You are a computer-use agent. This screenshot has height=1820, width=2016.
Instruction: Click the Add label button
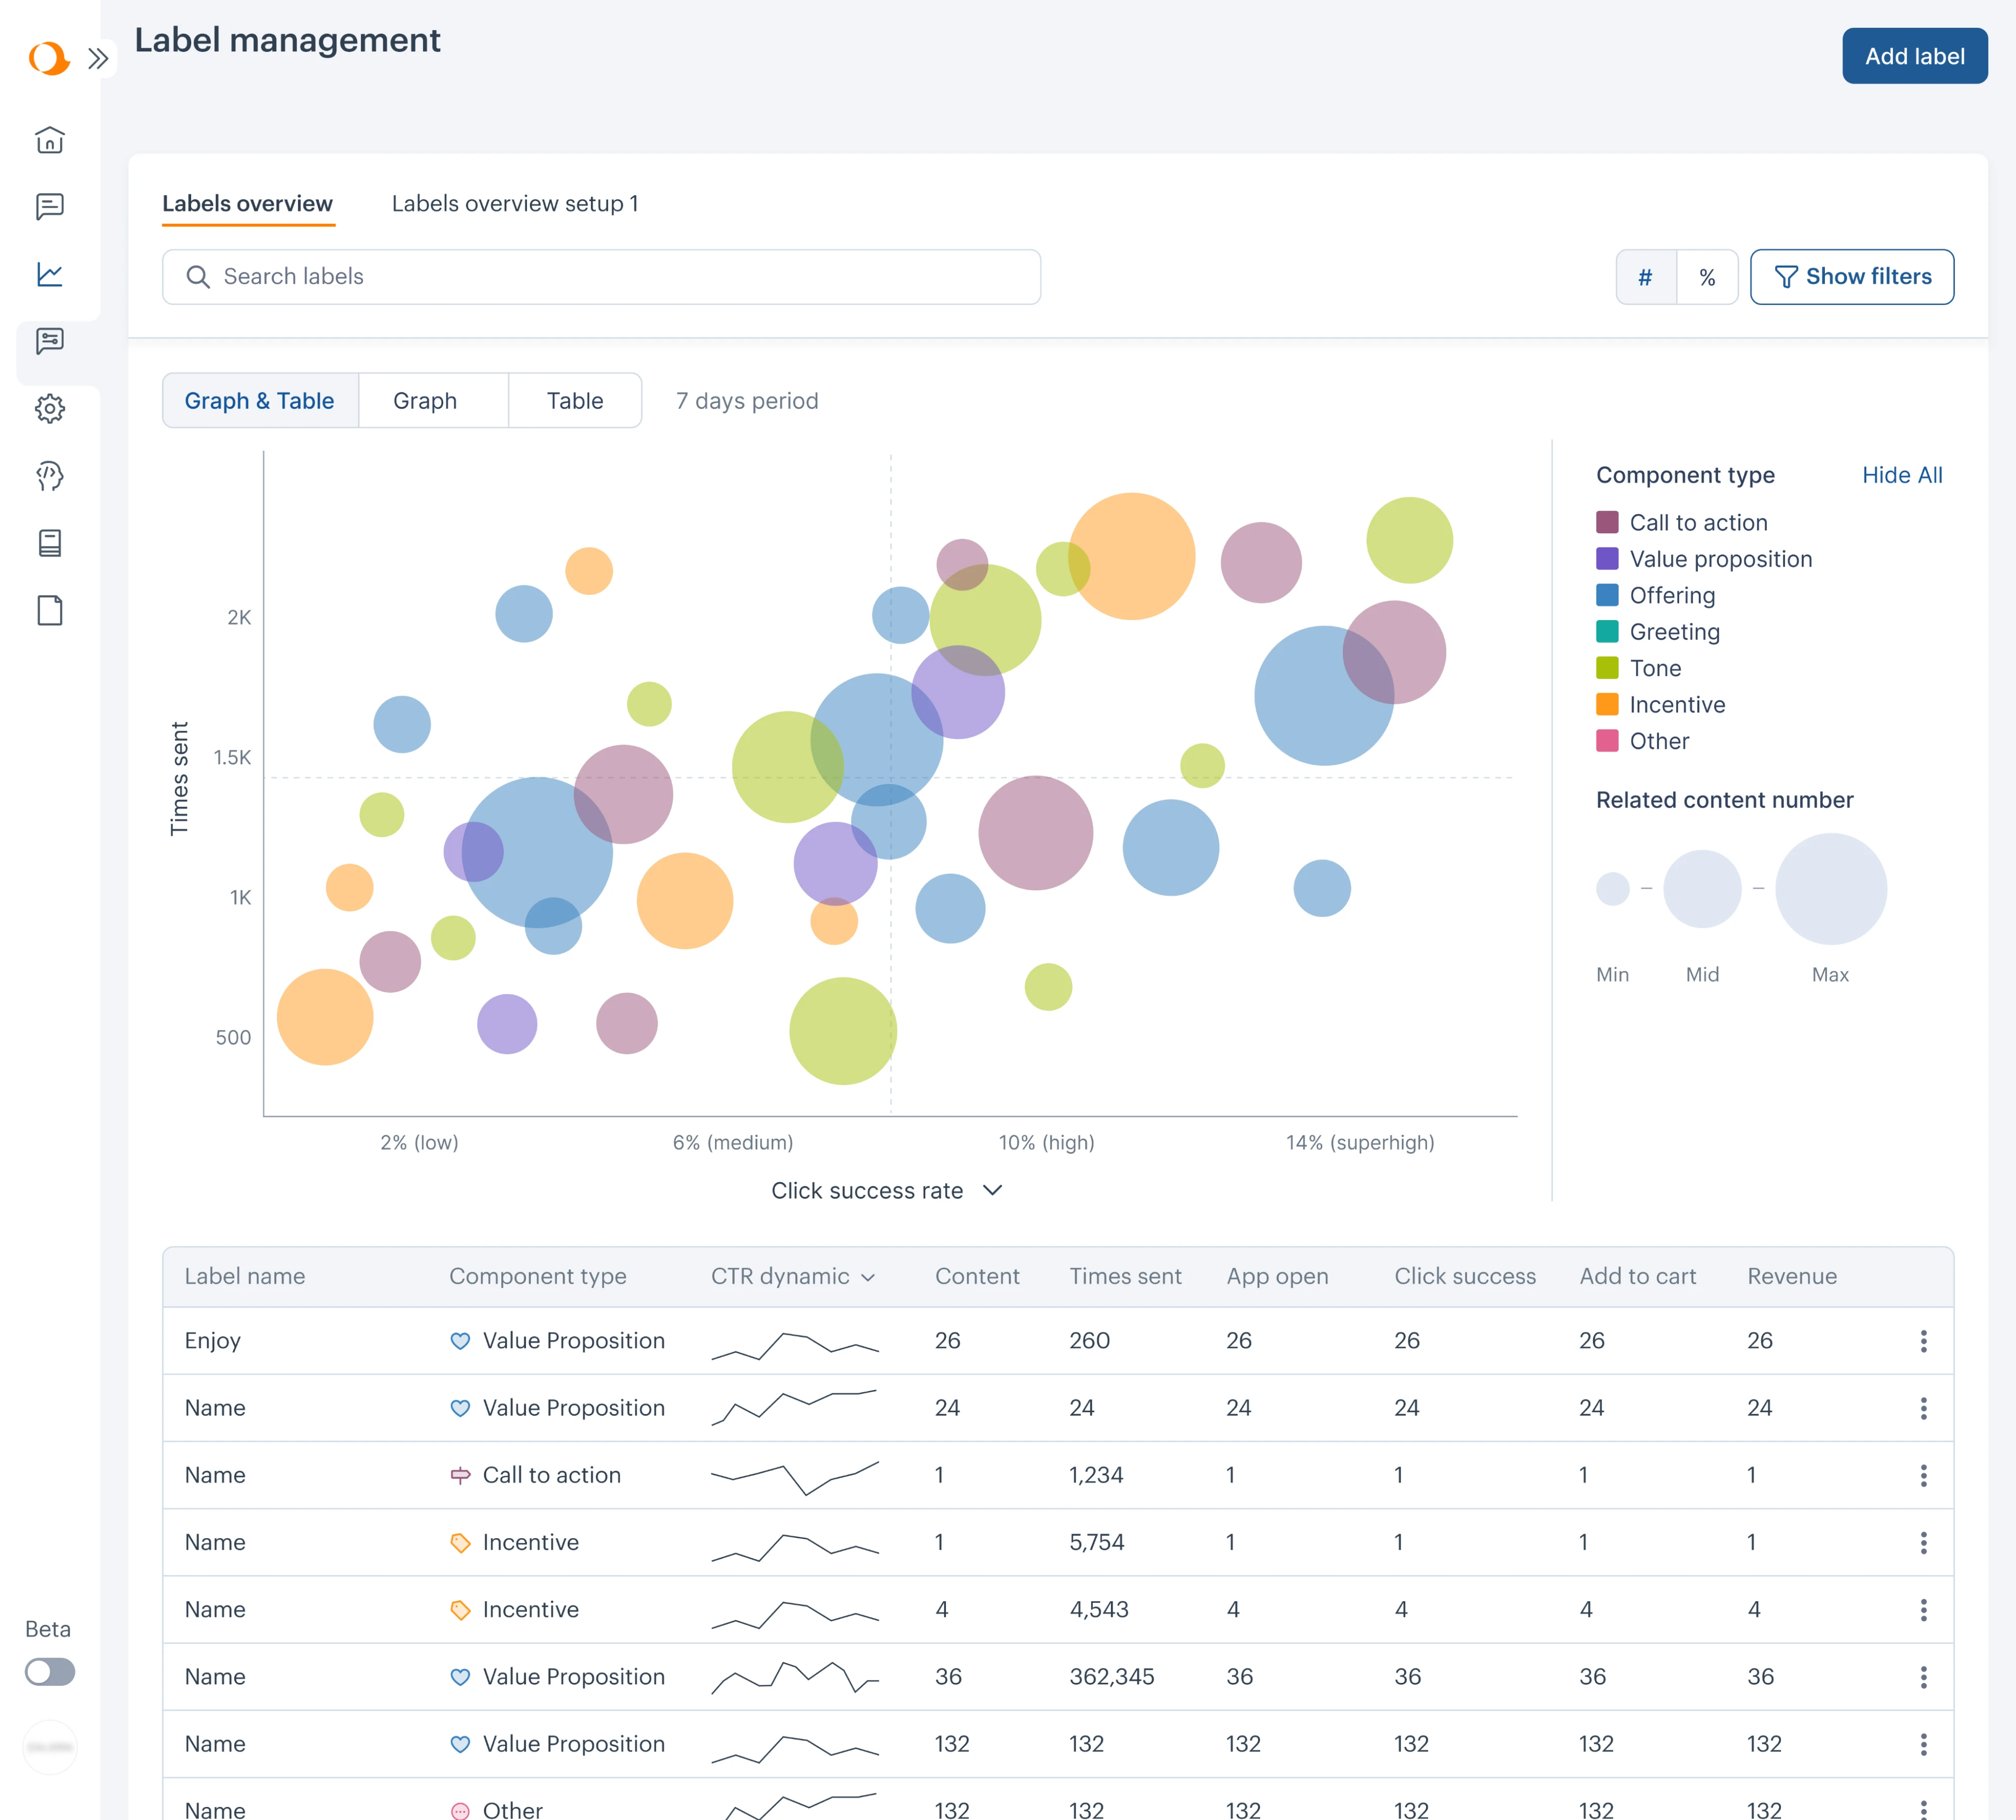click(x=1914, y=56)
